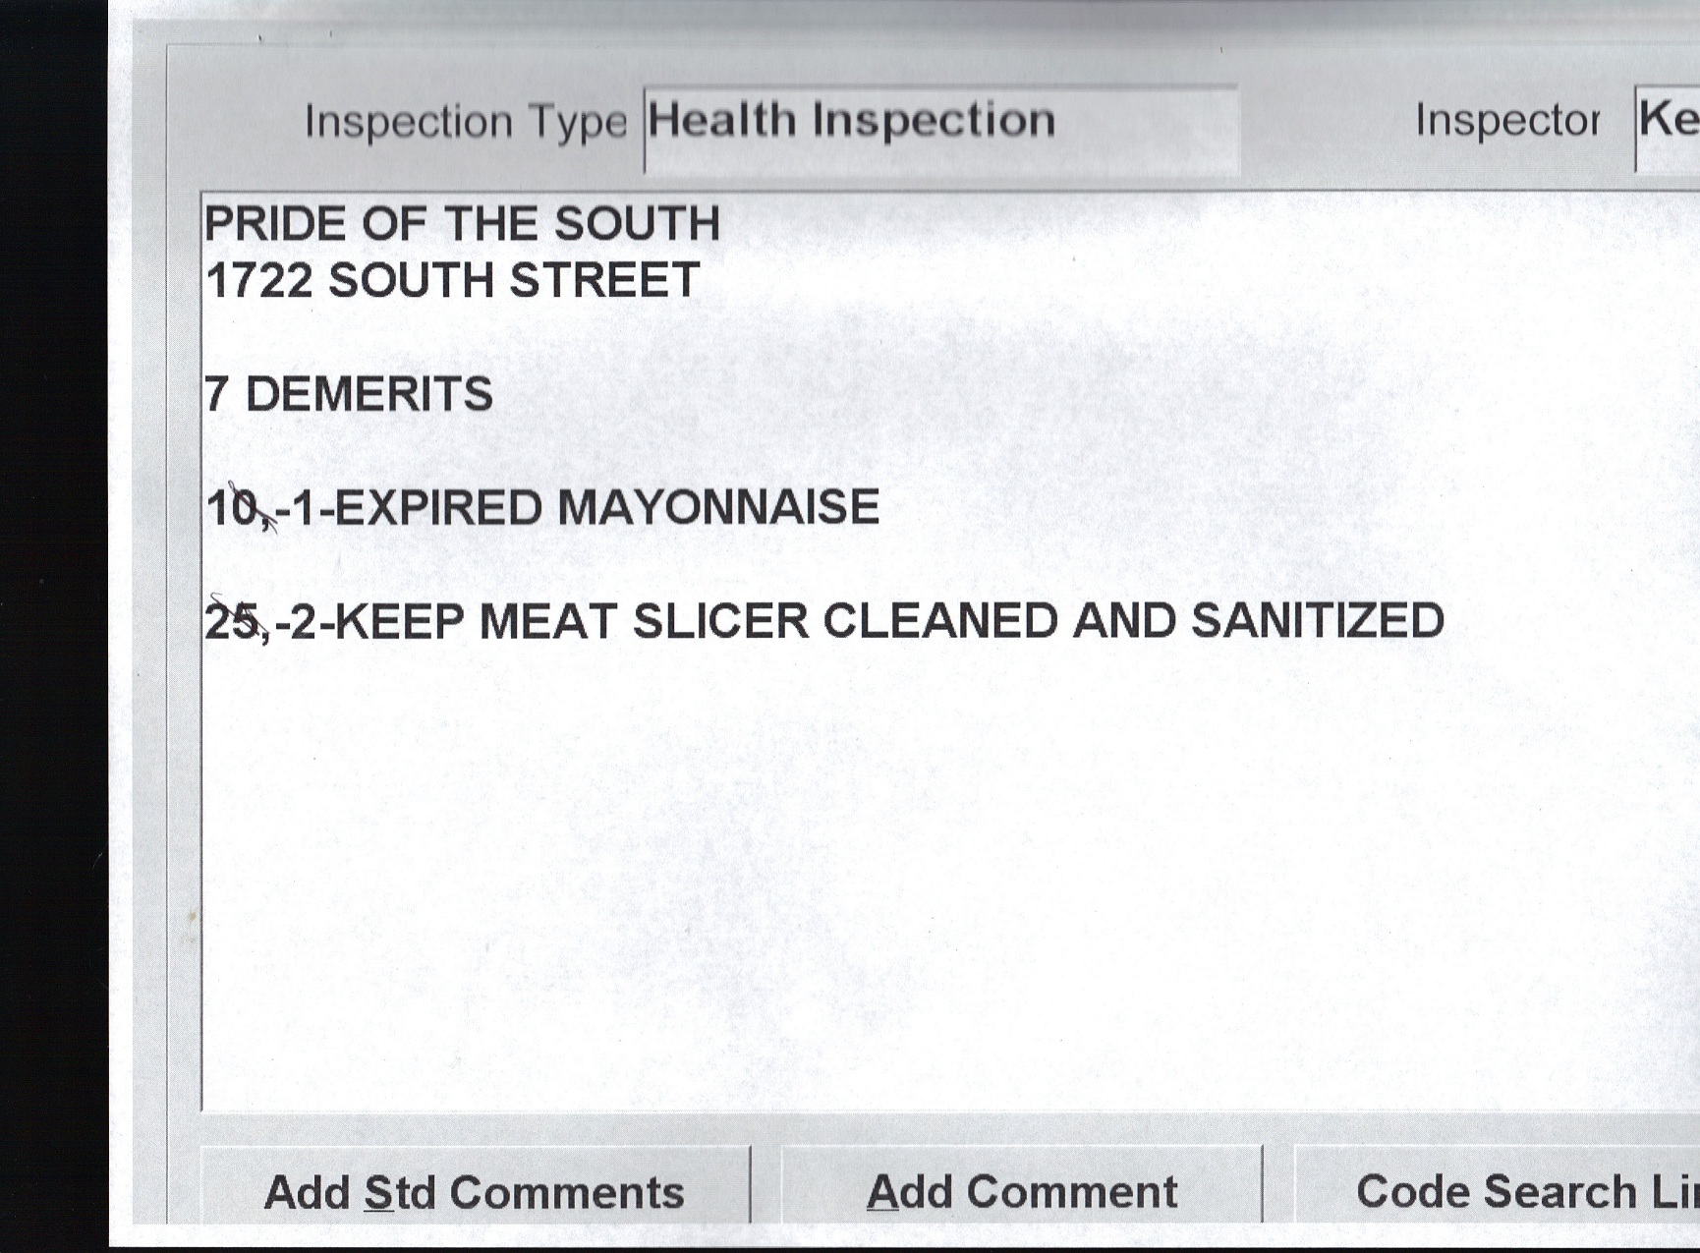Screen dimensions: 1700x1253
Task: Click the word DEMERITS
Action: point(368,395)
